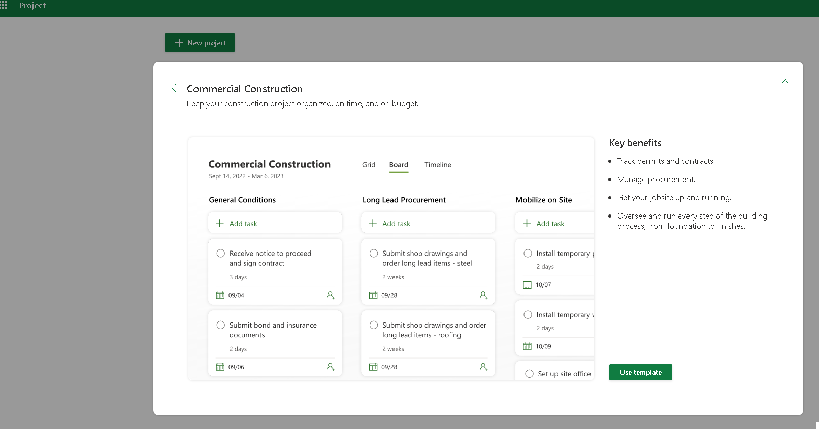Add task under Long Lead Procurement
The width and height of the screenshot is (819, 430).
click(x=428, y=223)
